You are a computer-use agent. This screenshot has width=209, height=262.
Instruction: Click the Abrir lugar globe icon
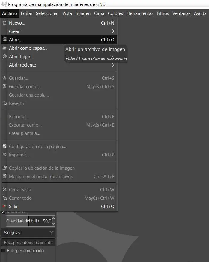point(4,56)
